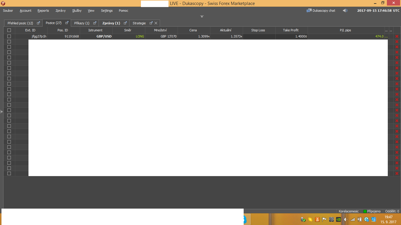Open the Java icon in the system tray
The width and height of the screenshot is (401, 225).
coord(317,219)
